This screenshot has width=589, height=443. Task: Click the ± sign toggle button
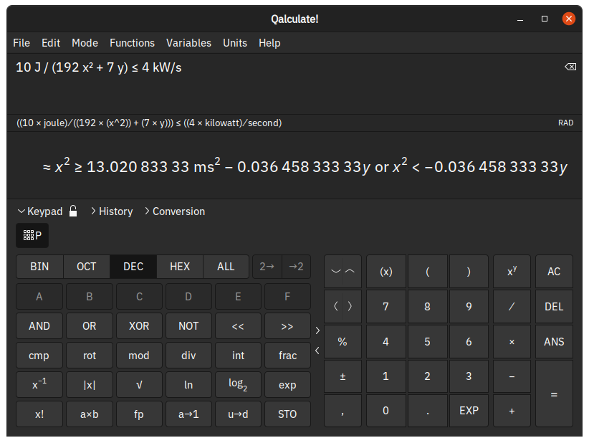click(x=343, y=376)
